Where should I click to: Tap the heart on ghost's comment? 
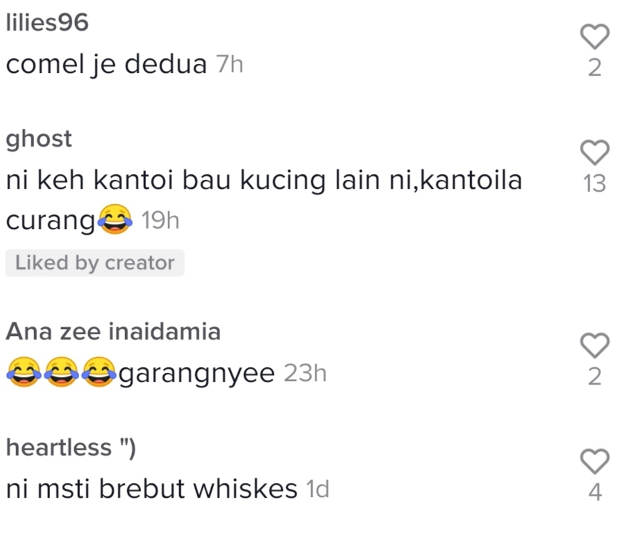click(594, 152)
